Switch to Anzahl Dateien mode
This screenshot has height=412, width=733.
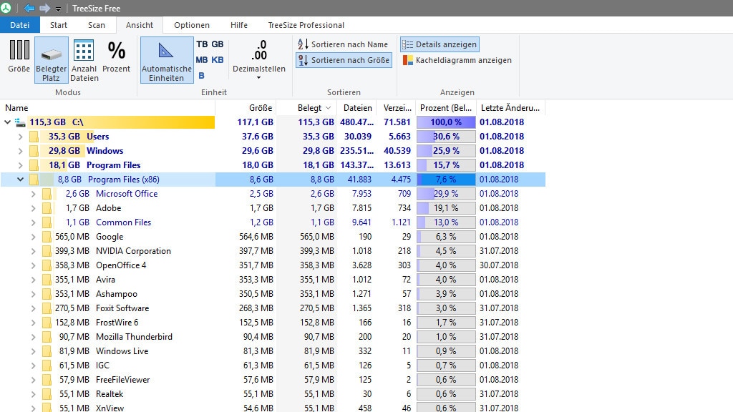(84, 51)
